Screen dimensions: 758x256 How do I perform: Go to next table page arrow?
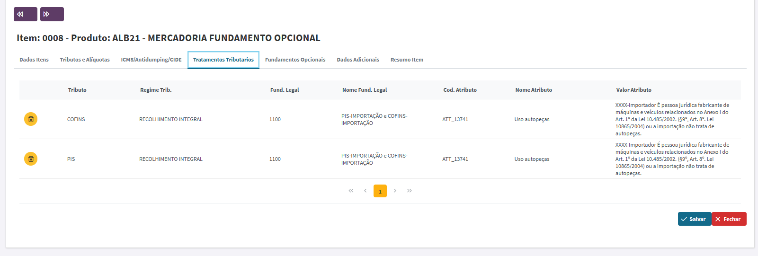pyautogui.click(x=395, y=191)
